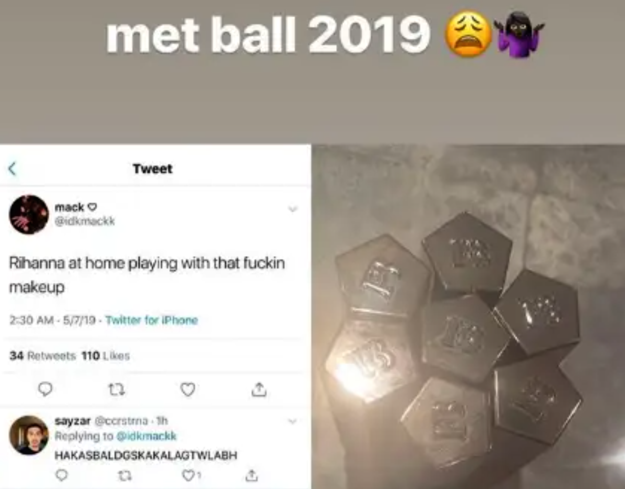
Task: Expand options chevron on sayzar's reply
Action: coord(293,421)
